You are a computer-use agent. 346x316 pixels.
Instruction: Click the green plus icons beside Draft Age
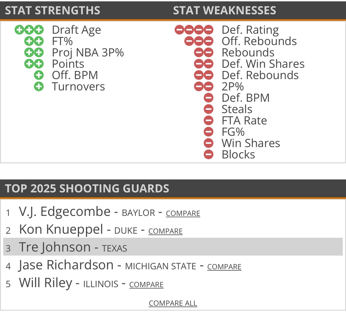pyautogui.click(x=29, y=30)
